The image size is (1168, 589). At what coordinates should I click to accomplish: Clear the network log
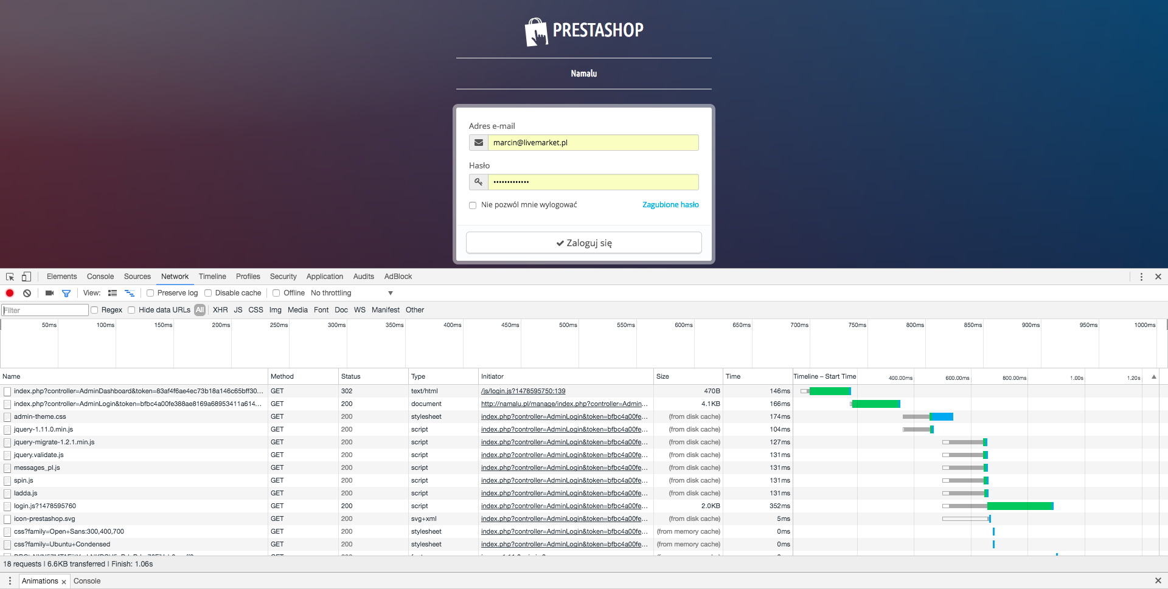(x=27, y=293)
